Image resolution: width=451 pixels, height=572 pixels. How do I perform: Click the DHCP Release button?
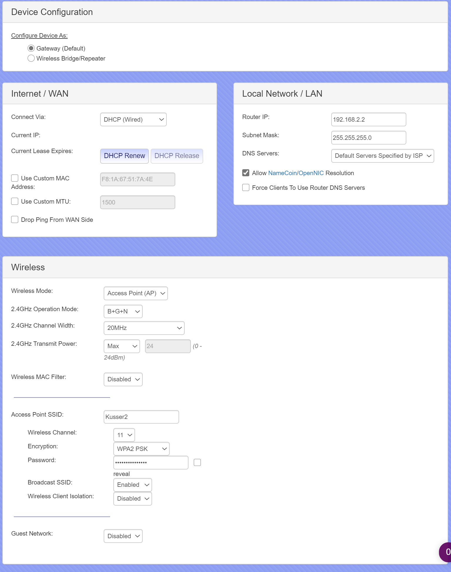tap(177, 156)
